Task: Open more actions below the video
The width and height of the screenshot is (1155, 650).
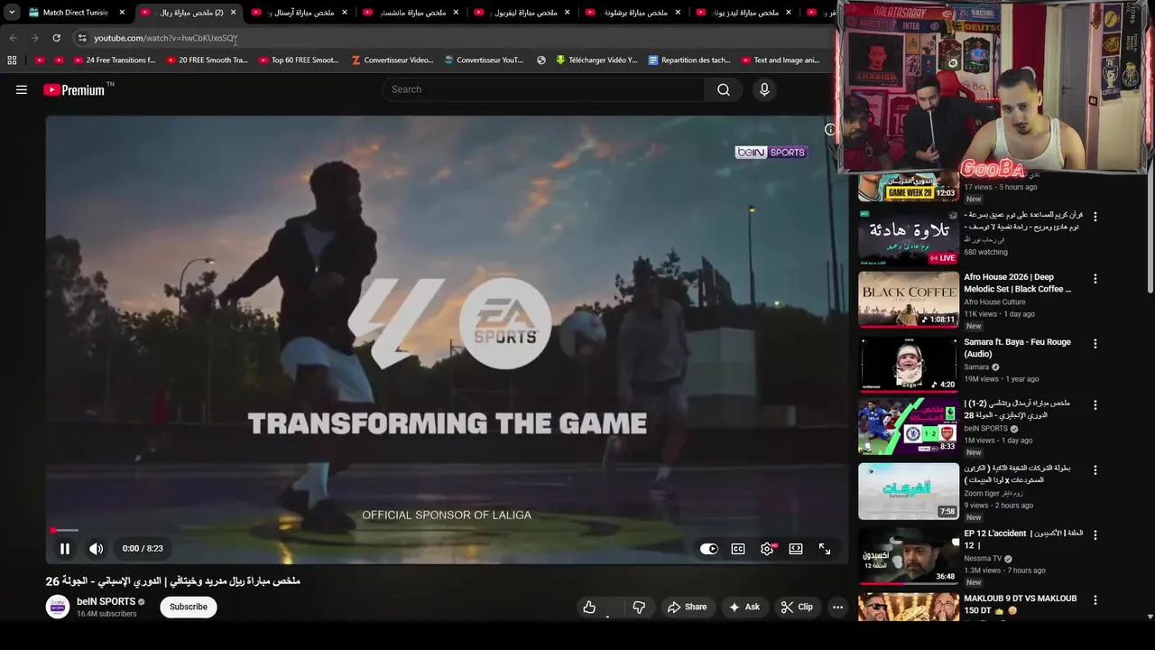Action: 837,608
